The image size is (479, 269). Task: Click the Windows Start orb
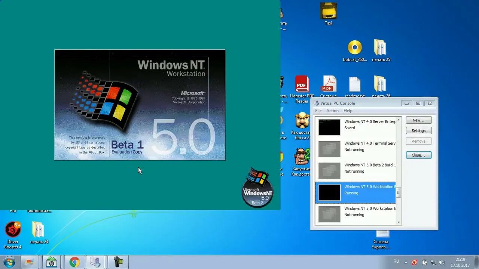[x=9, y=262]
